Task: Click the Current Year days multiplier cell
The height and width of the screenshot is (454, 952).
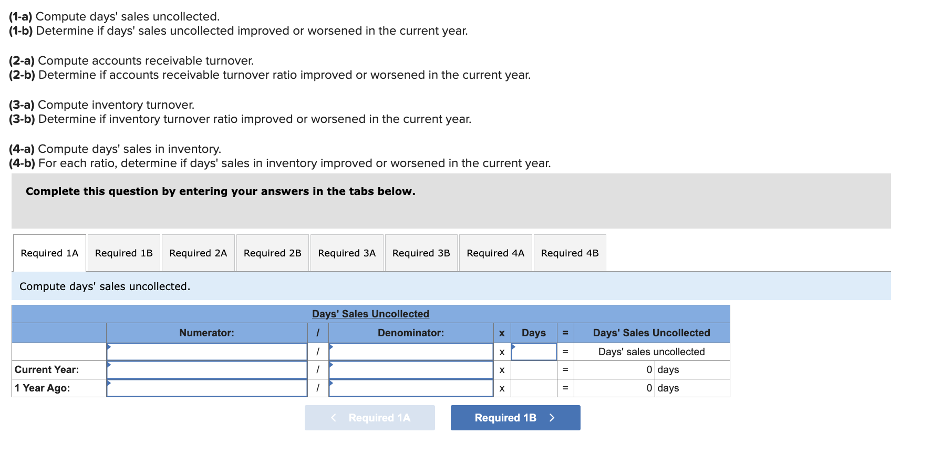Action: (x=534, y=370)
